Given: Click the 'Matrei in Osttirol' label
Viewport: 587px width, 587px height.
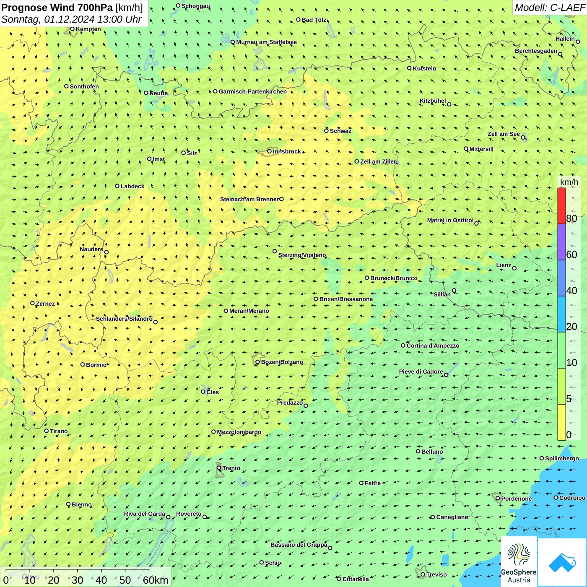Looking at the screenshot, I should pyautogui.click(x=450, y=220).
